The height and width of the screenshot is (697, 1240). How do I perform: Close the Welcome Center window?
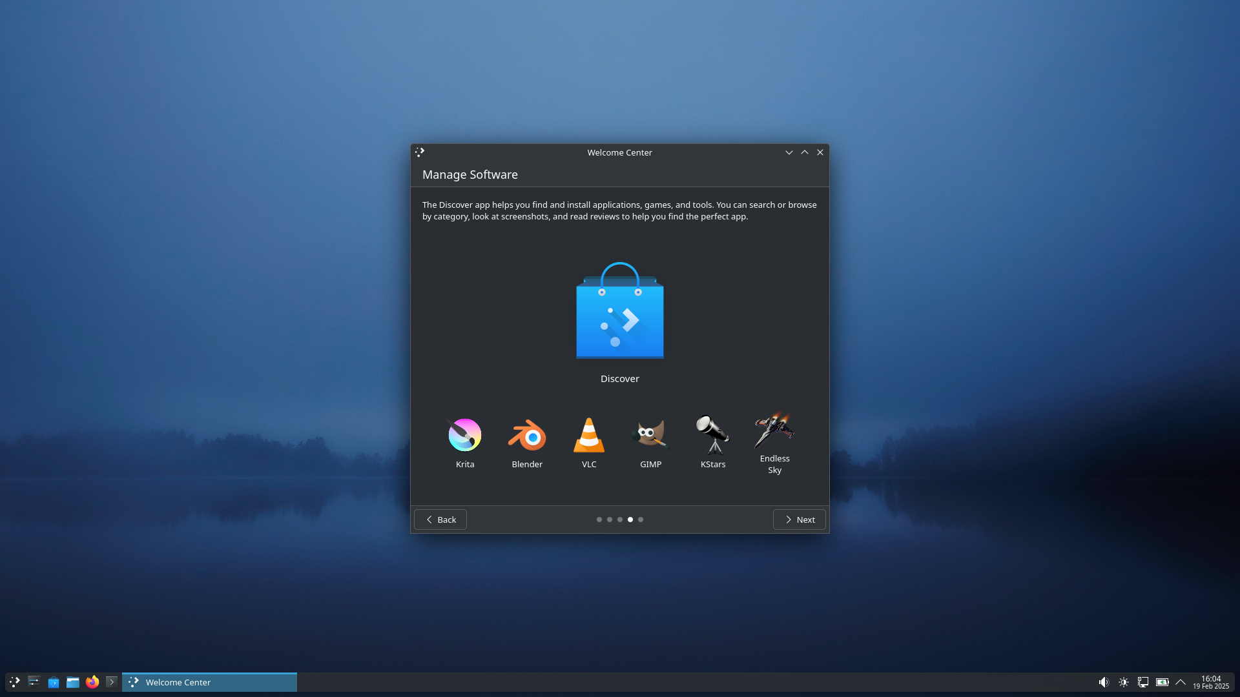click(820, 152)
